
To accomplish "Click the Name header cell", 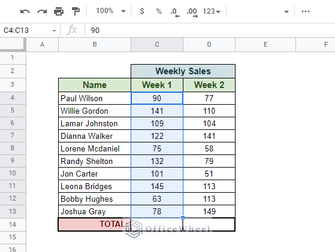I will pos(95,85).
